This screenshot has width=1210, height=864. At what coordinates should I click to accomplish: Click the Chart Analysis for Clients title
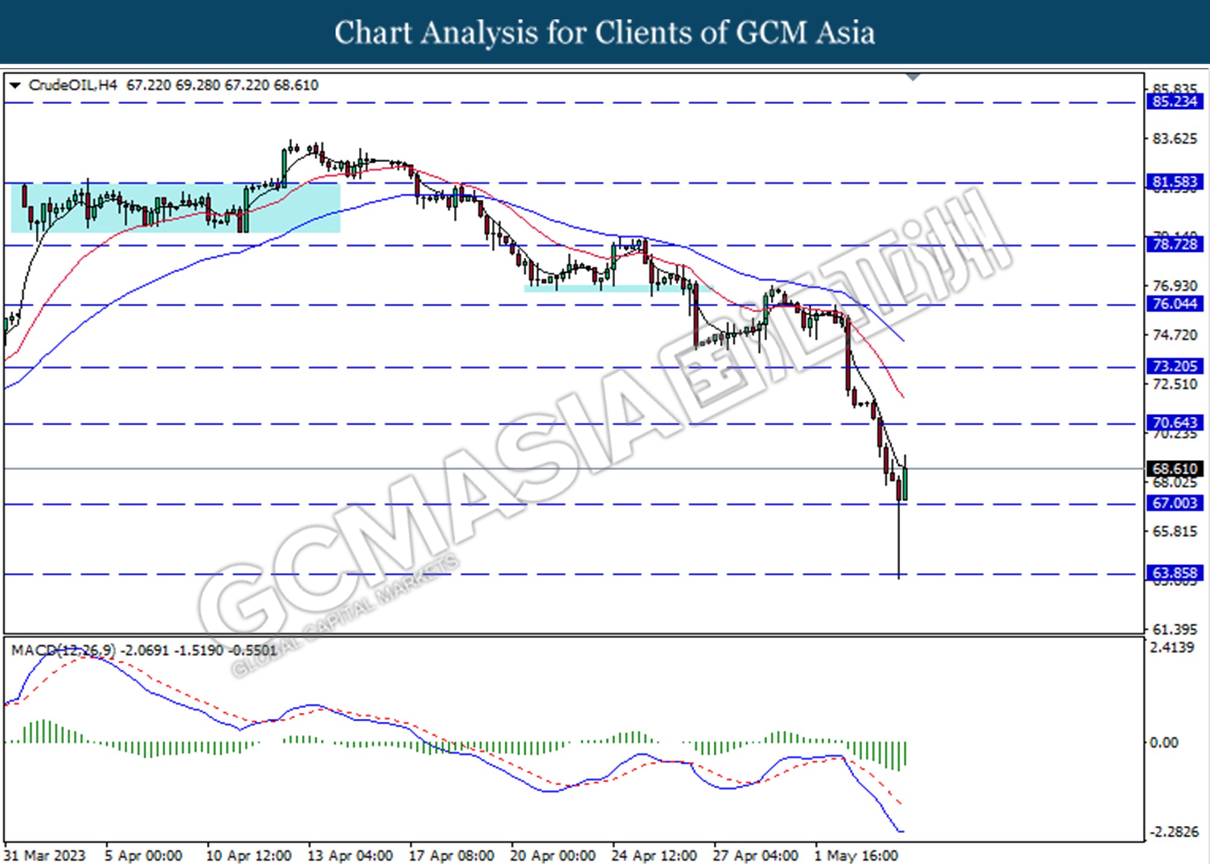pyautogui.click(x=604, y=33)
